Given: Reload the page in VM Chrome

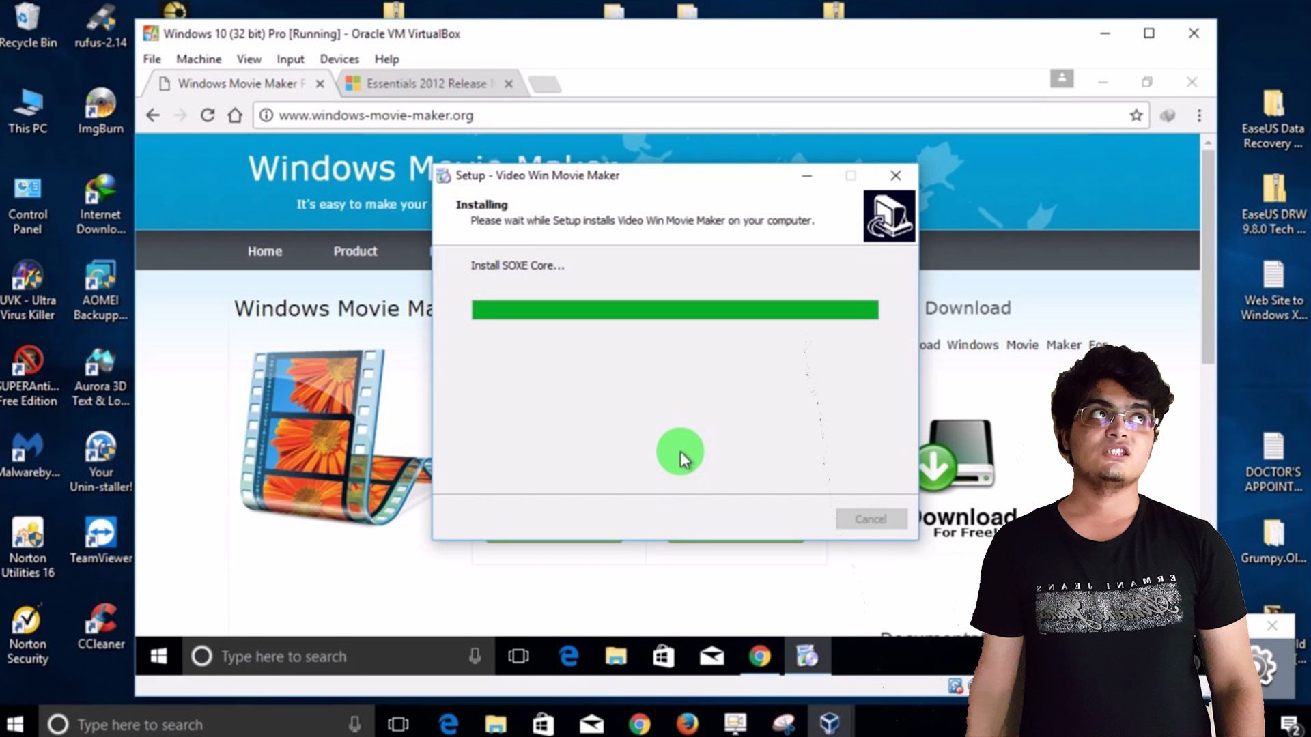Looking at the screenshot, I should coord(208,115).
